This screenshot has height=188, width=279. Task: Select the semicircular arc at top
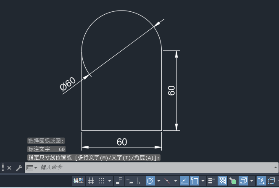pyautogui.click(x=122, y=11)
